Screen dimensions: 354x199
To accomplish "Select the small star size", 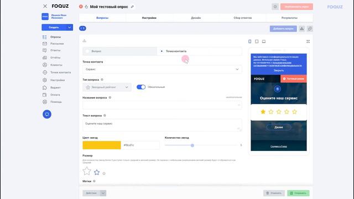I will [x=104, y=174].
